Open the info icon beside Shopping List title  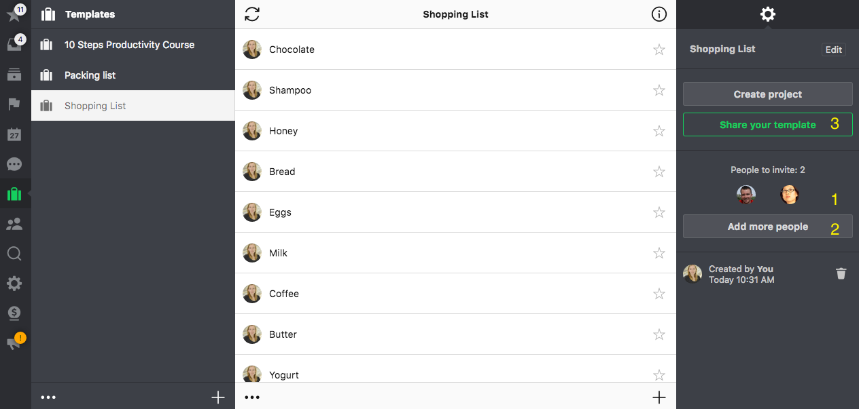659,14
